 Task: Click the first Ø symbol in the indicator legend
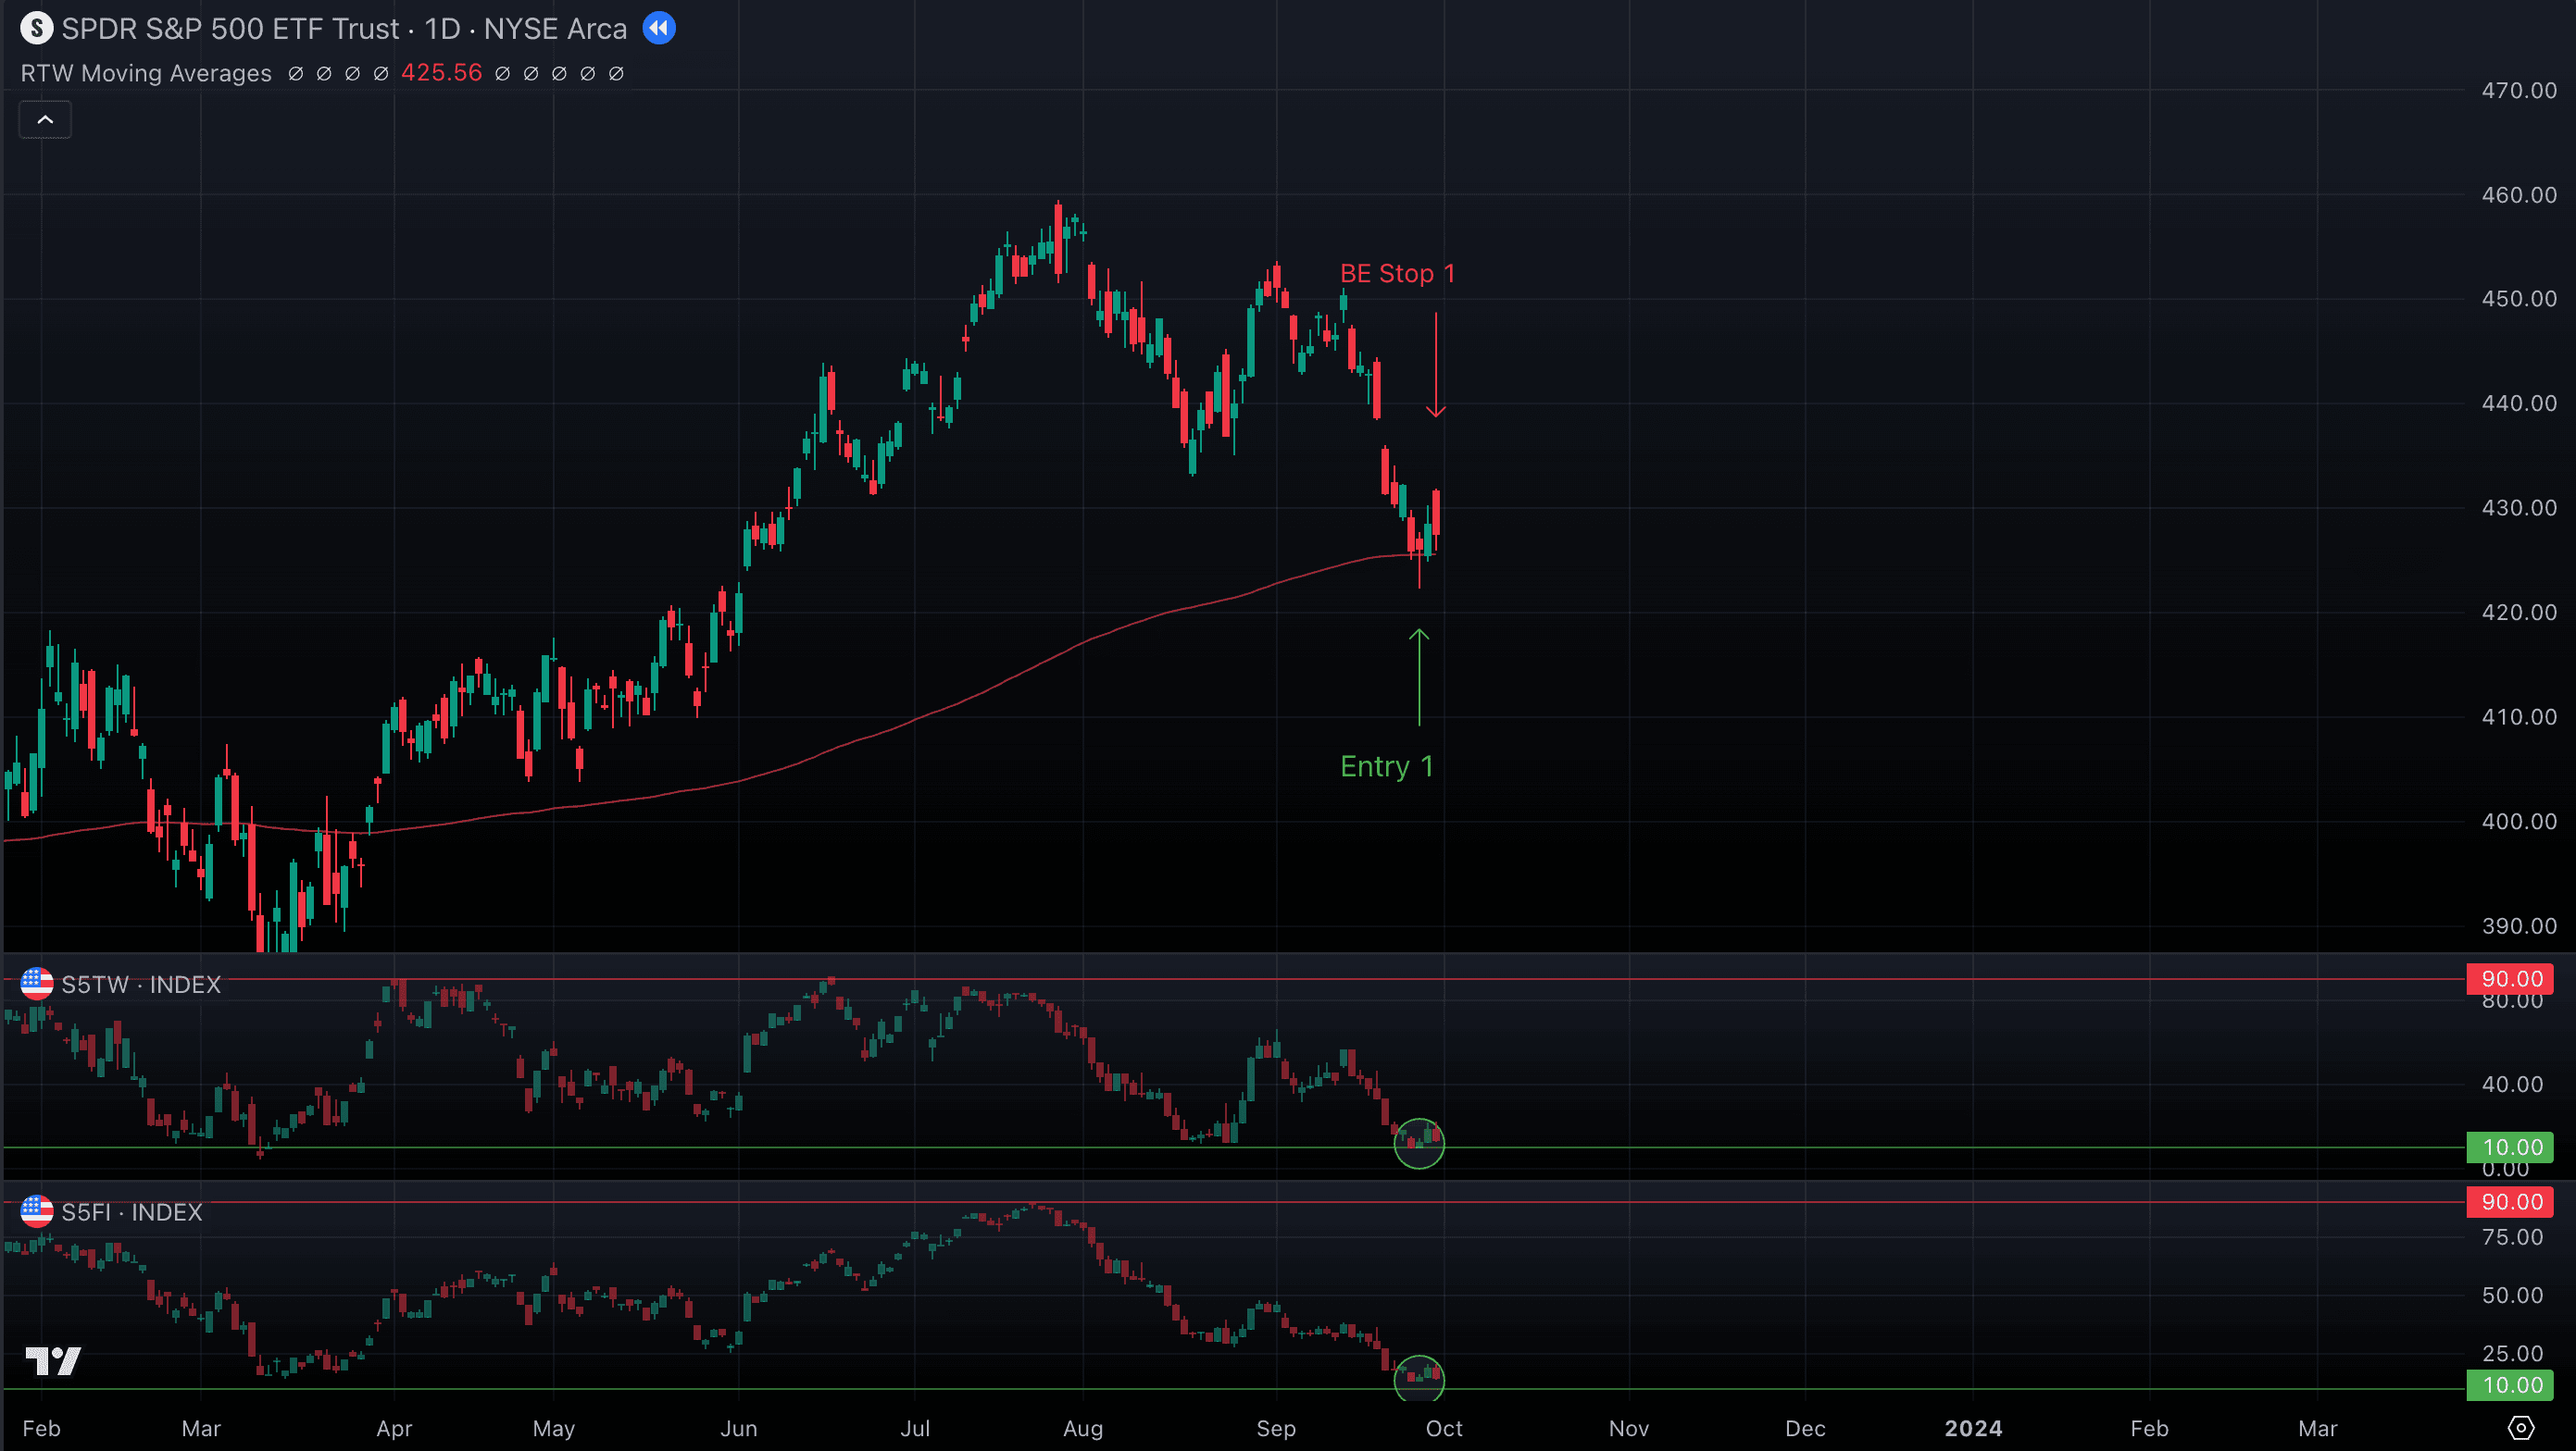296,73
